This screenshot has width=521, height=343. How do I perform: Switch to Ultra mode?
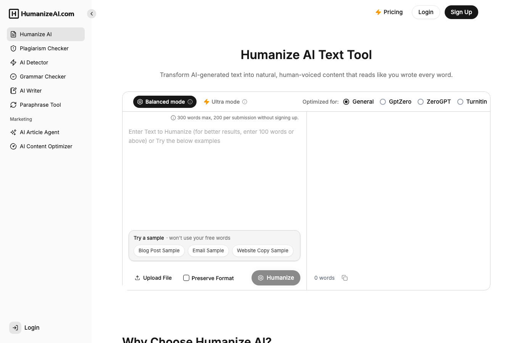pos(225,102)
